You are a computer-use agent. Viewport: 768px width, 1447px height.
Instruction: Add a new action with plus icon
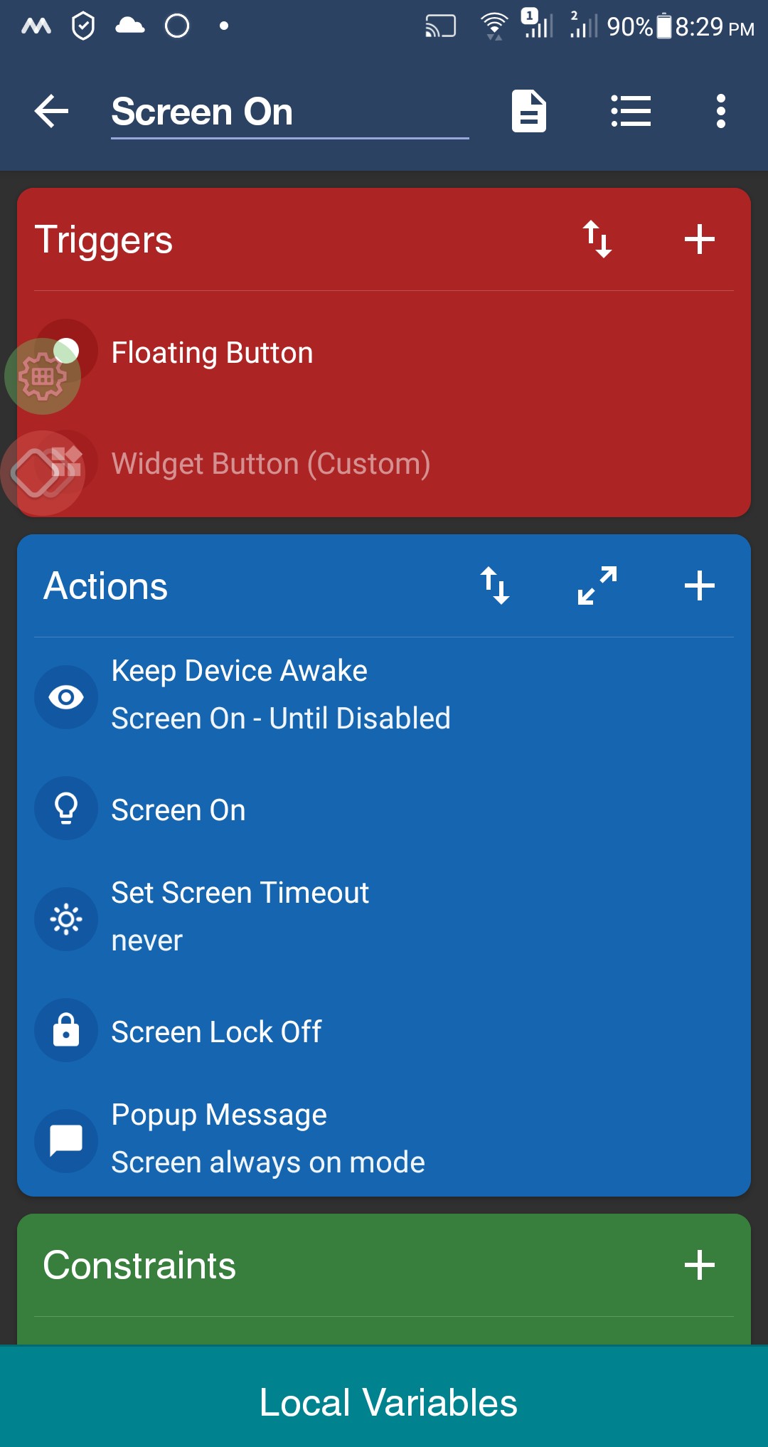pos(700,585)
